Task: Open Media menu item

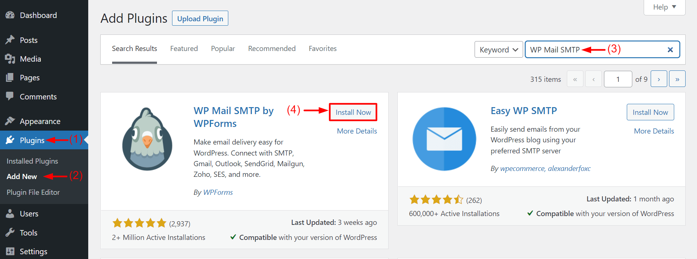Action: [44, 59]
